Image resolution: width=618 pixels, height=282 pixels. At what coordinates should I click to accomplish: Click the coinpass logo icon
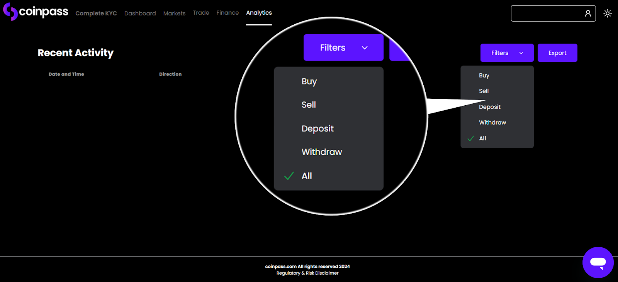(x=10, y=12)
